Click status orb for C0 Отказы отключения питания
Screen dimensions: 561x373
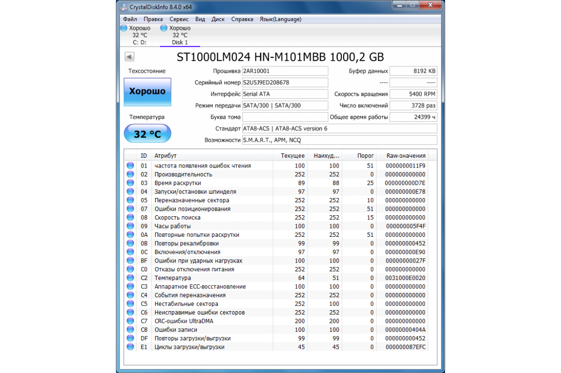click(130, 269)
